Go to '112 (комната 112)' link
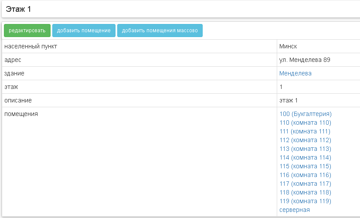The image size is (360, 218). tap(305, 140)
